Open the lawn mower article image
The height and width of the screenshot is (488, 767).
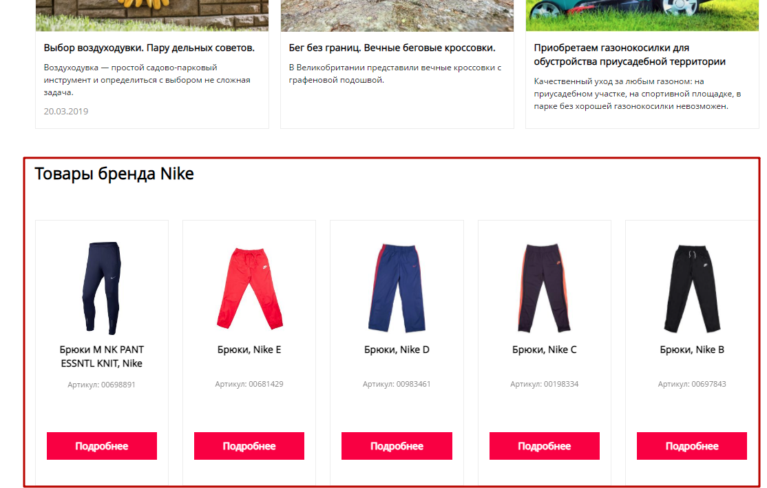642,15
